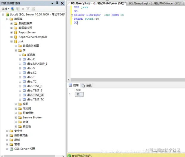The image size is (185, 157).
Task: Open the 连接 dropdown in Object Explorer
Action: click(x=5, y=9)
